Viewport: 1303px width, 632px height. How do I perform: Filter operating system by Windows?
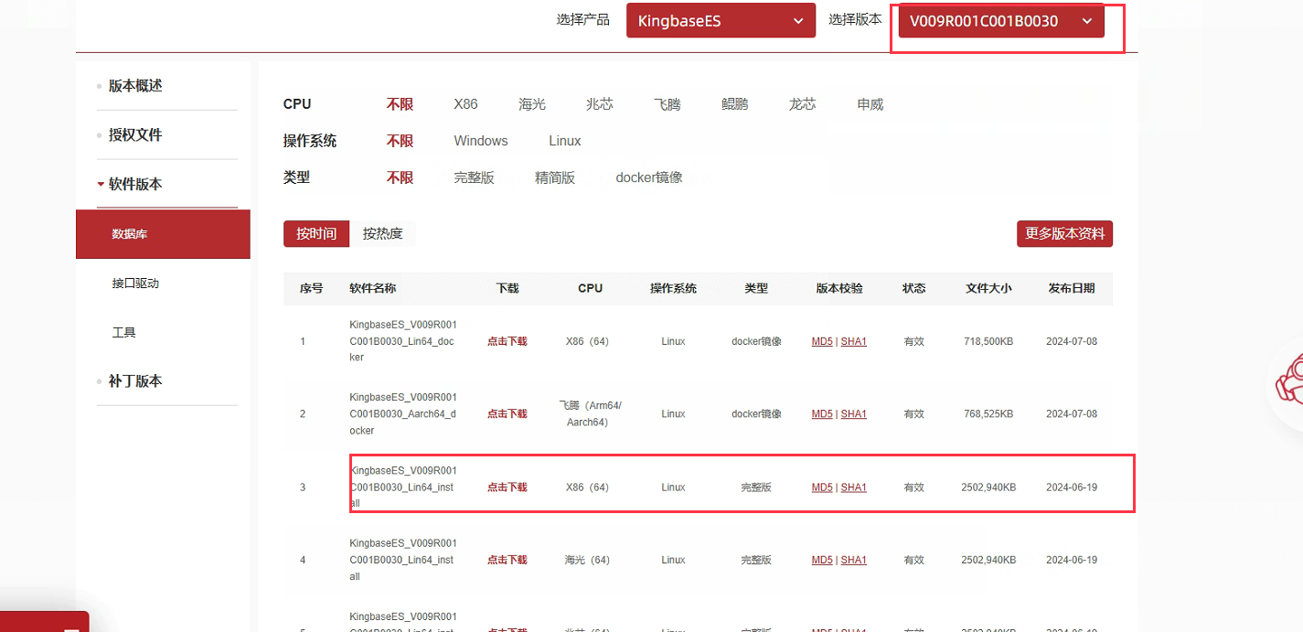coord(481,141)
